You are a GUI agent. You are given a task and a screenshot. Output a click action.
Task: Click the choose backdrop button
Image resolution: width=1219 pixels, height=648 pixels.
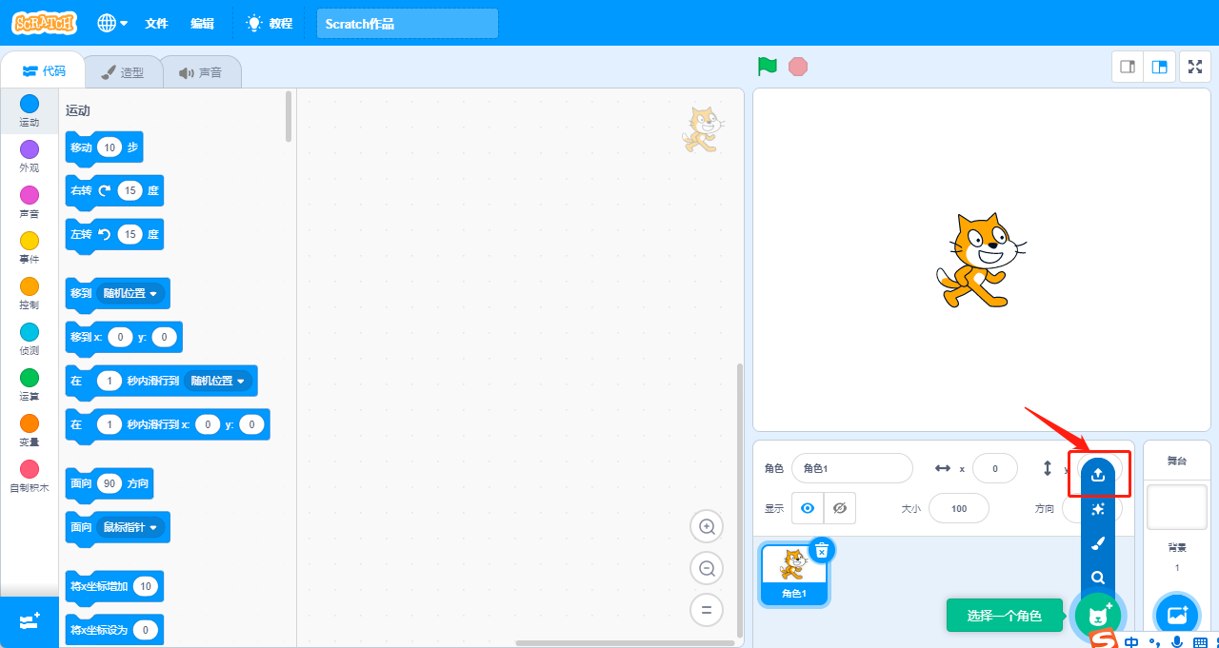1177,615
